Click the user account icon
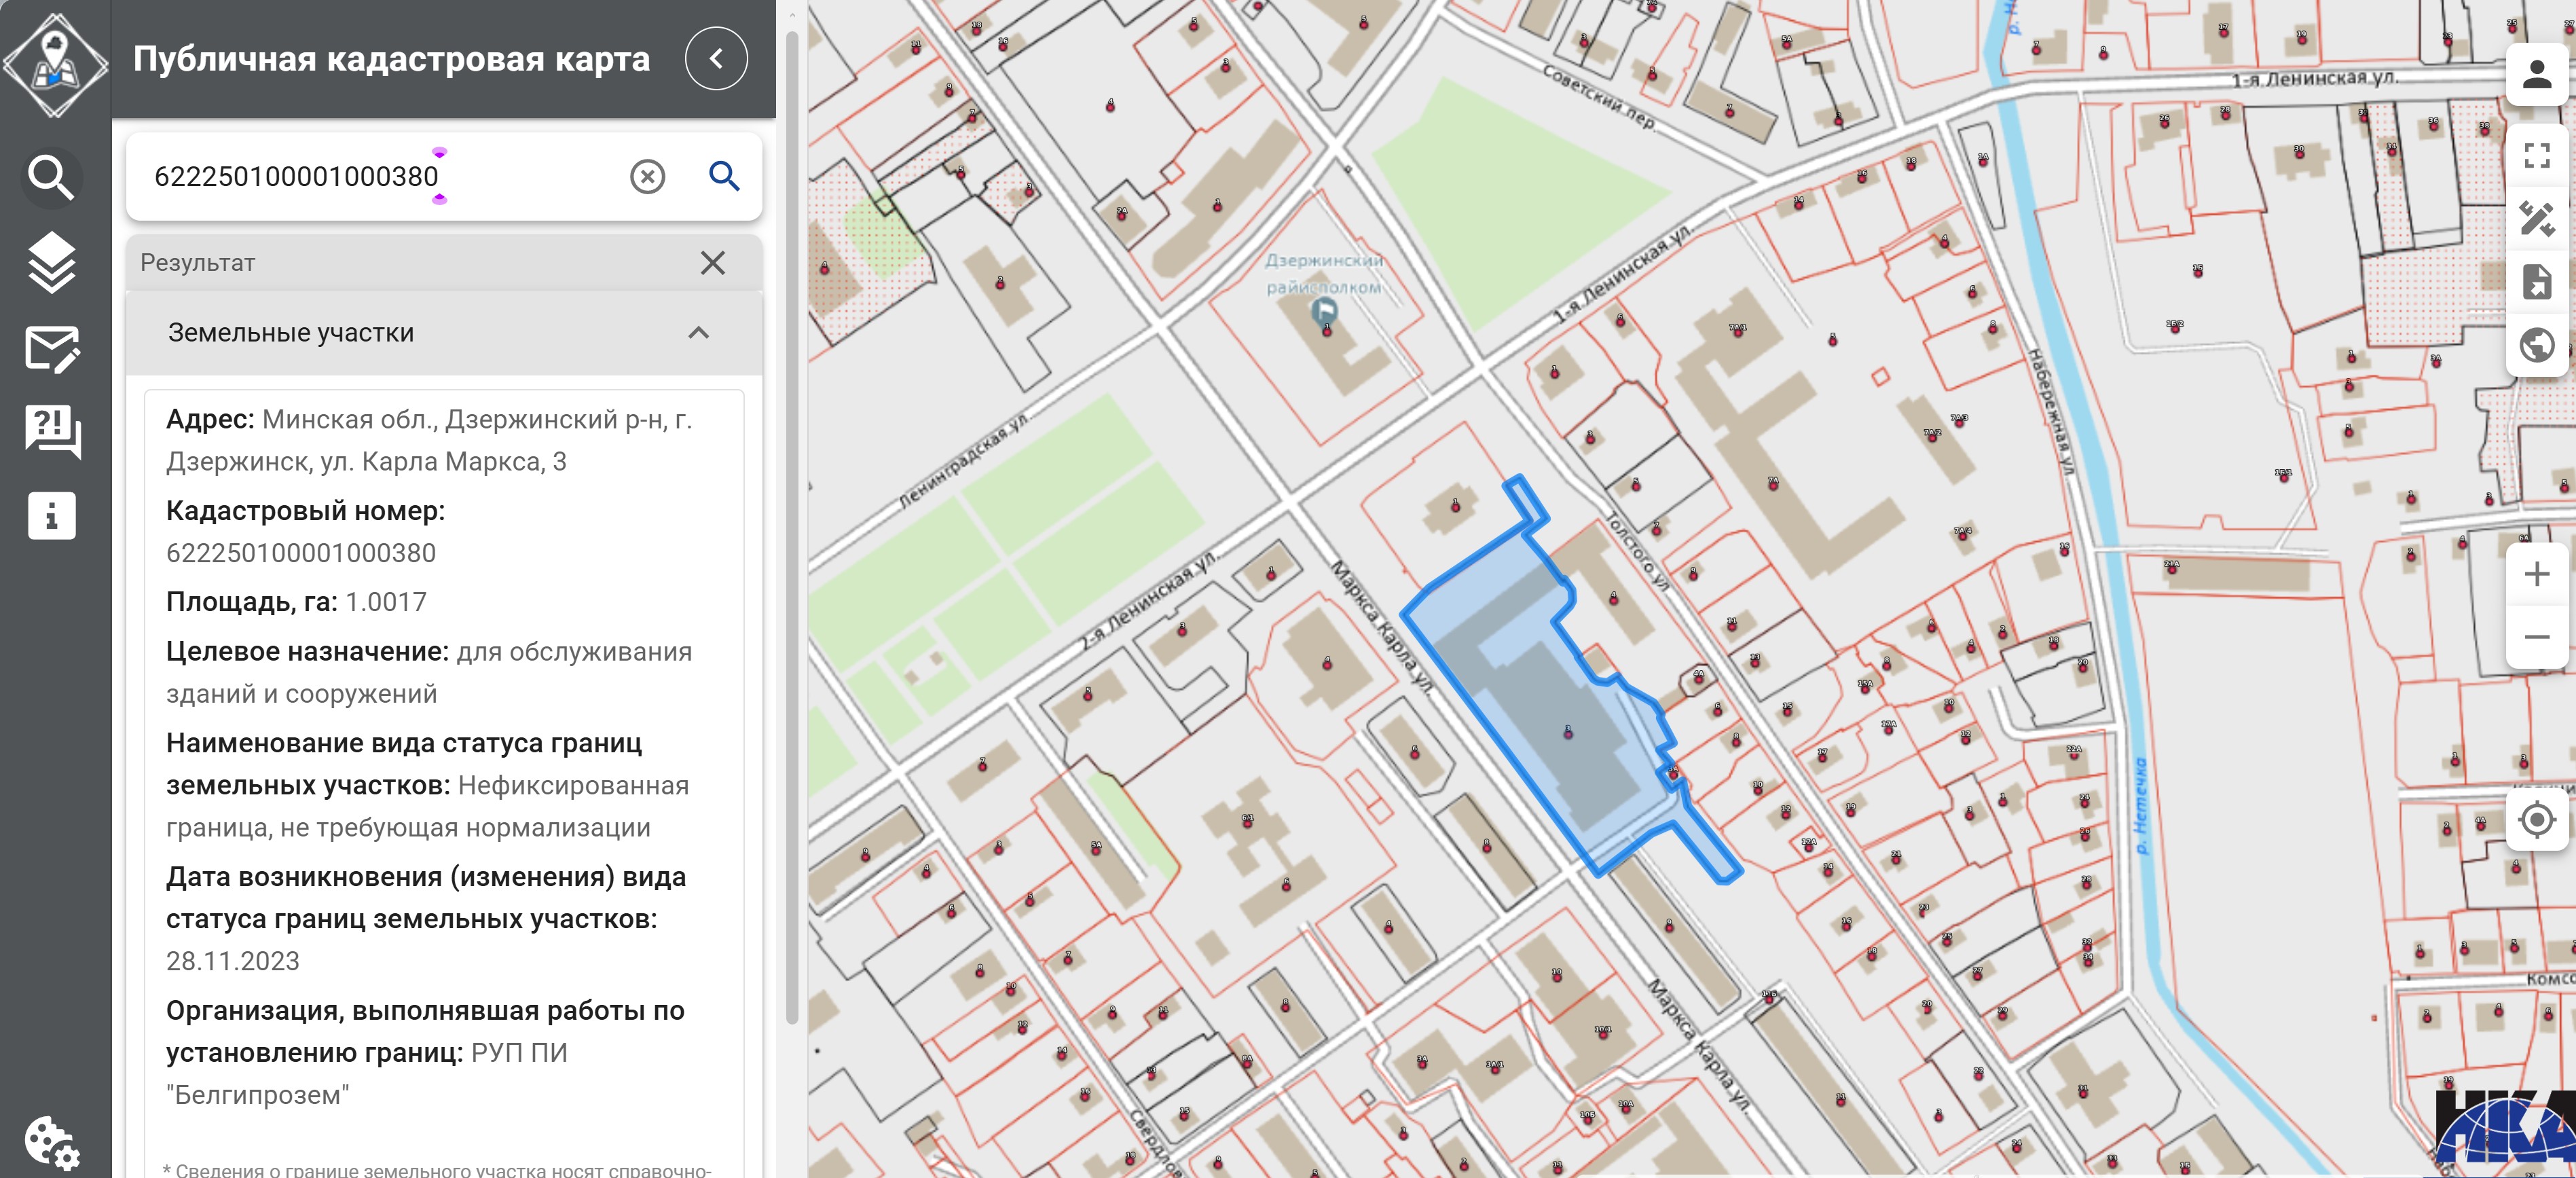The width and height of the screenshot is (2576, 1178). click(x=2536, y=74)
